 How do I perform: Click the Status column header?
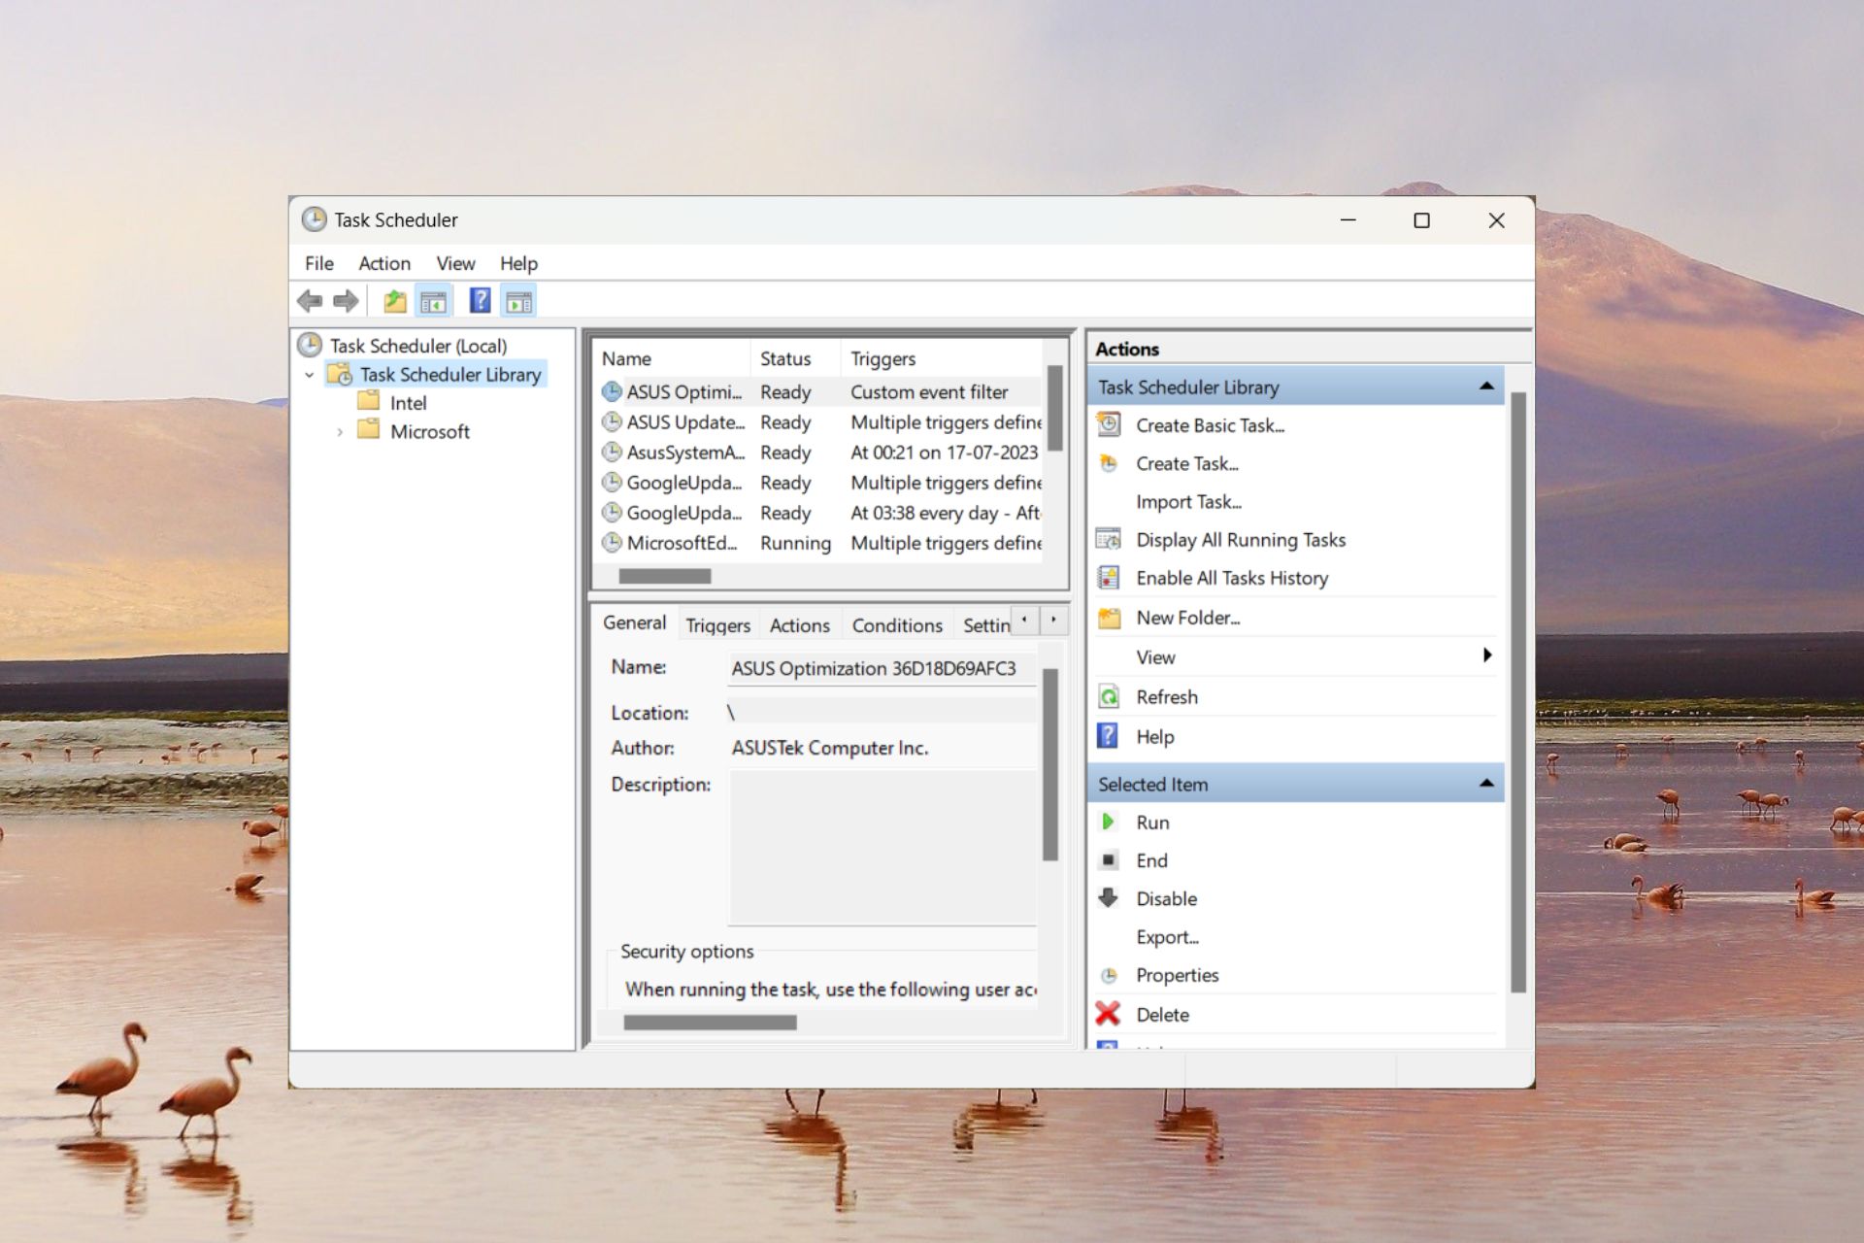coord(795,358)
